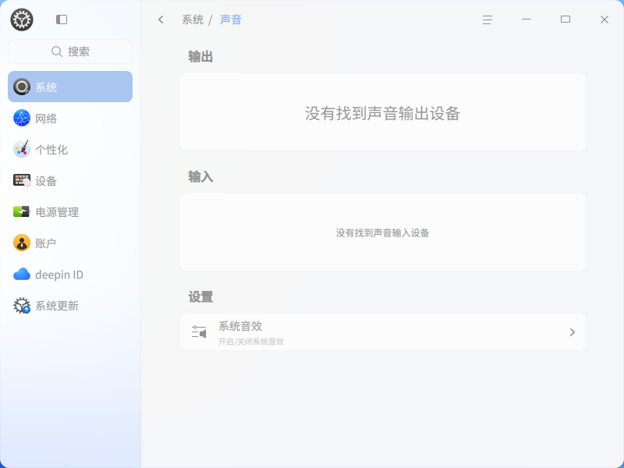The image size is (624, 468).
Task: Click the 没有找到声音输入设备 message
Action: tap(382, 232)
